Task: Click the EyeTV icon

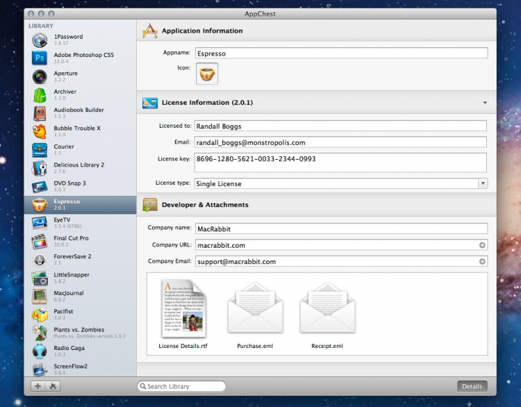Action: coord(40,223)
